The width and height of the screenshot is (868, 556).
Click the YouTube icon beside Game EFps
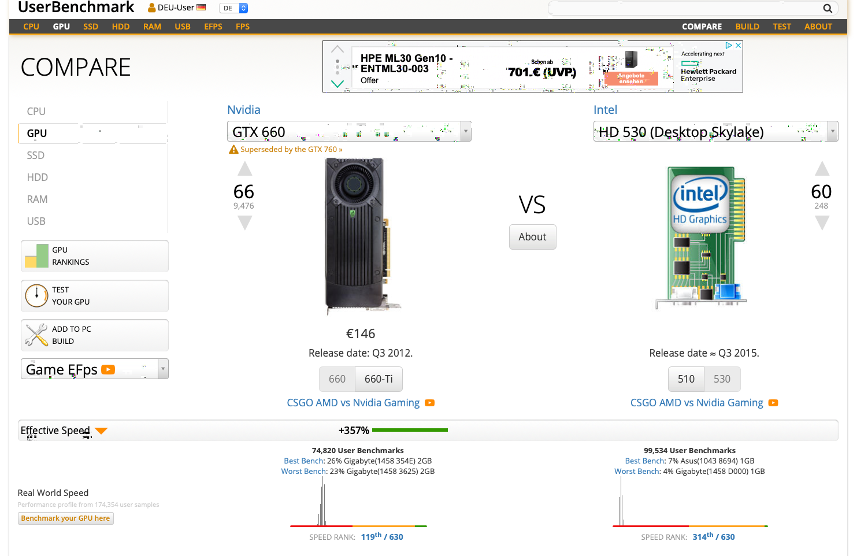[x=108, y=369]
